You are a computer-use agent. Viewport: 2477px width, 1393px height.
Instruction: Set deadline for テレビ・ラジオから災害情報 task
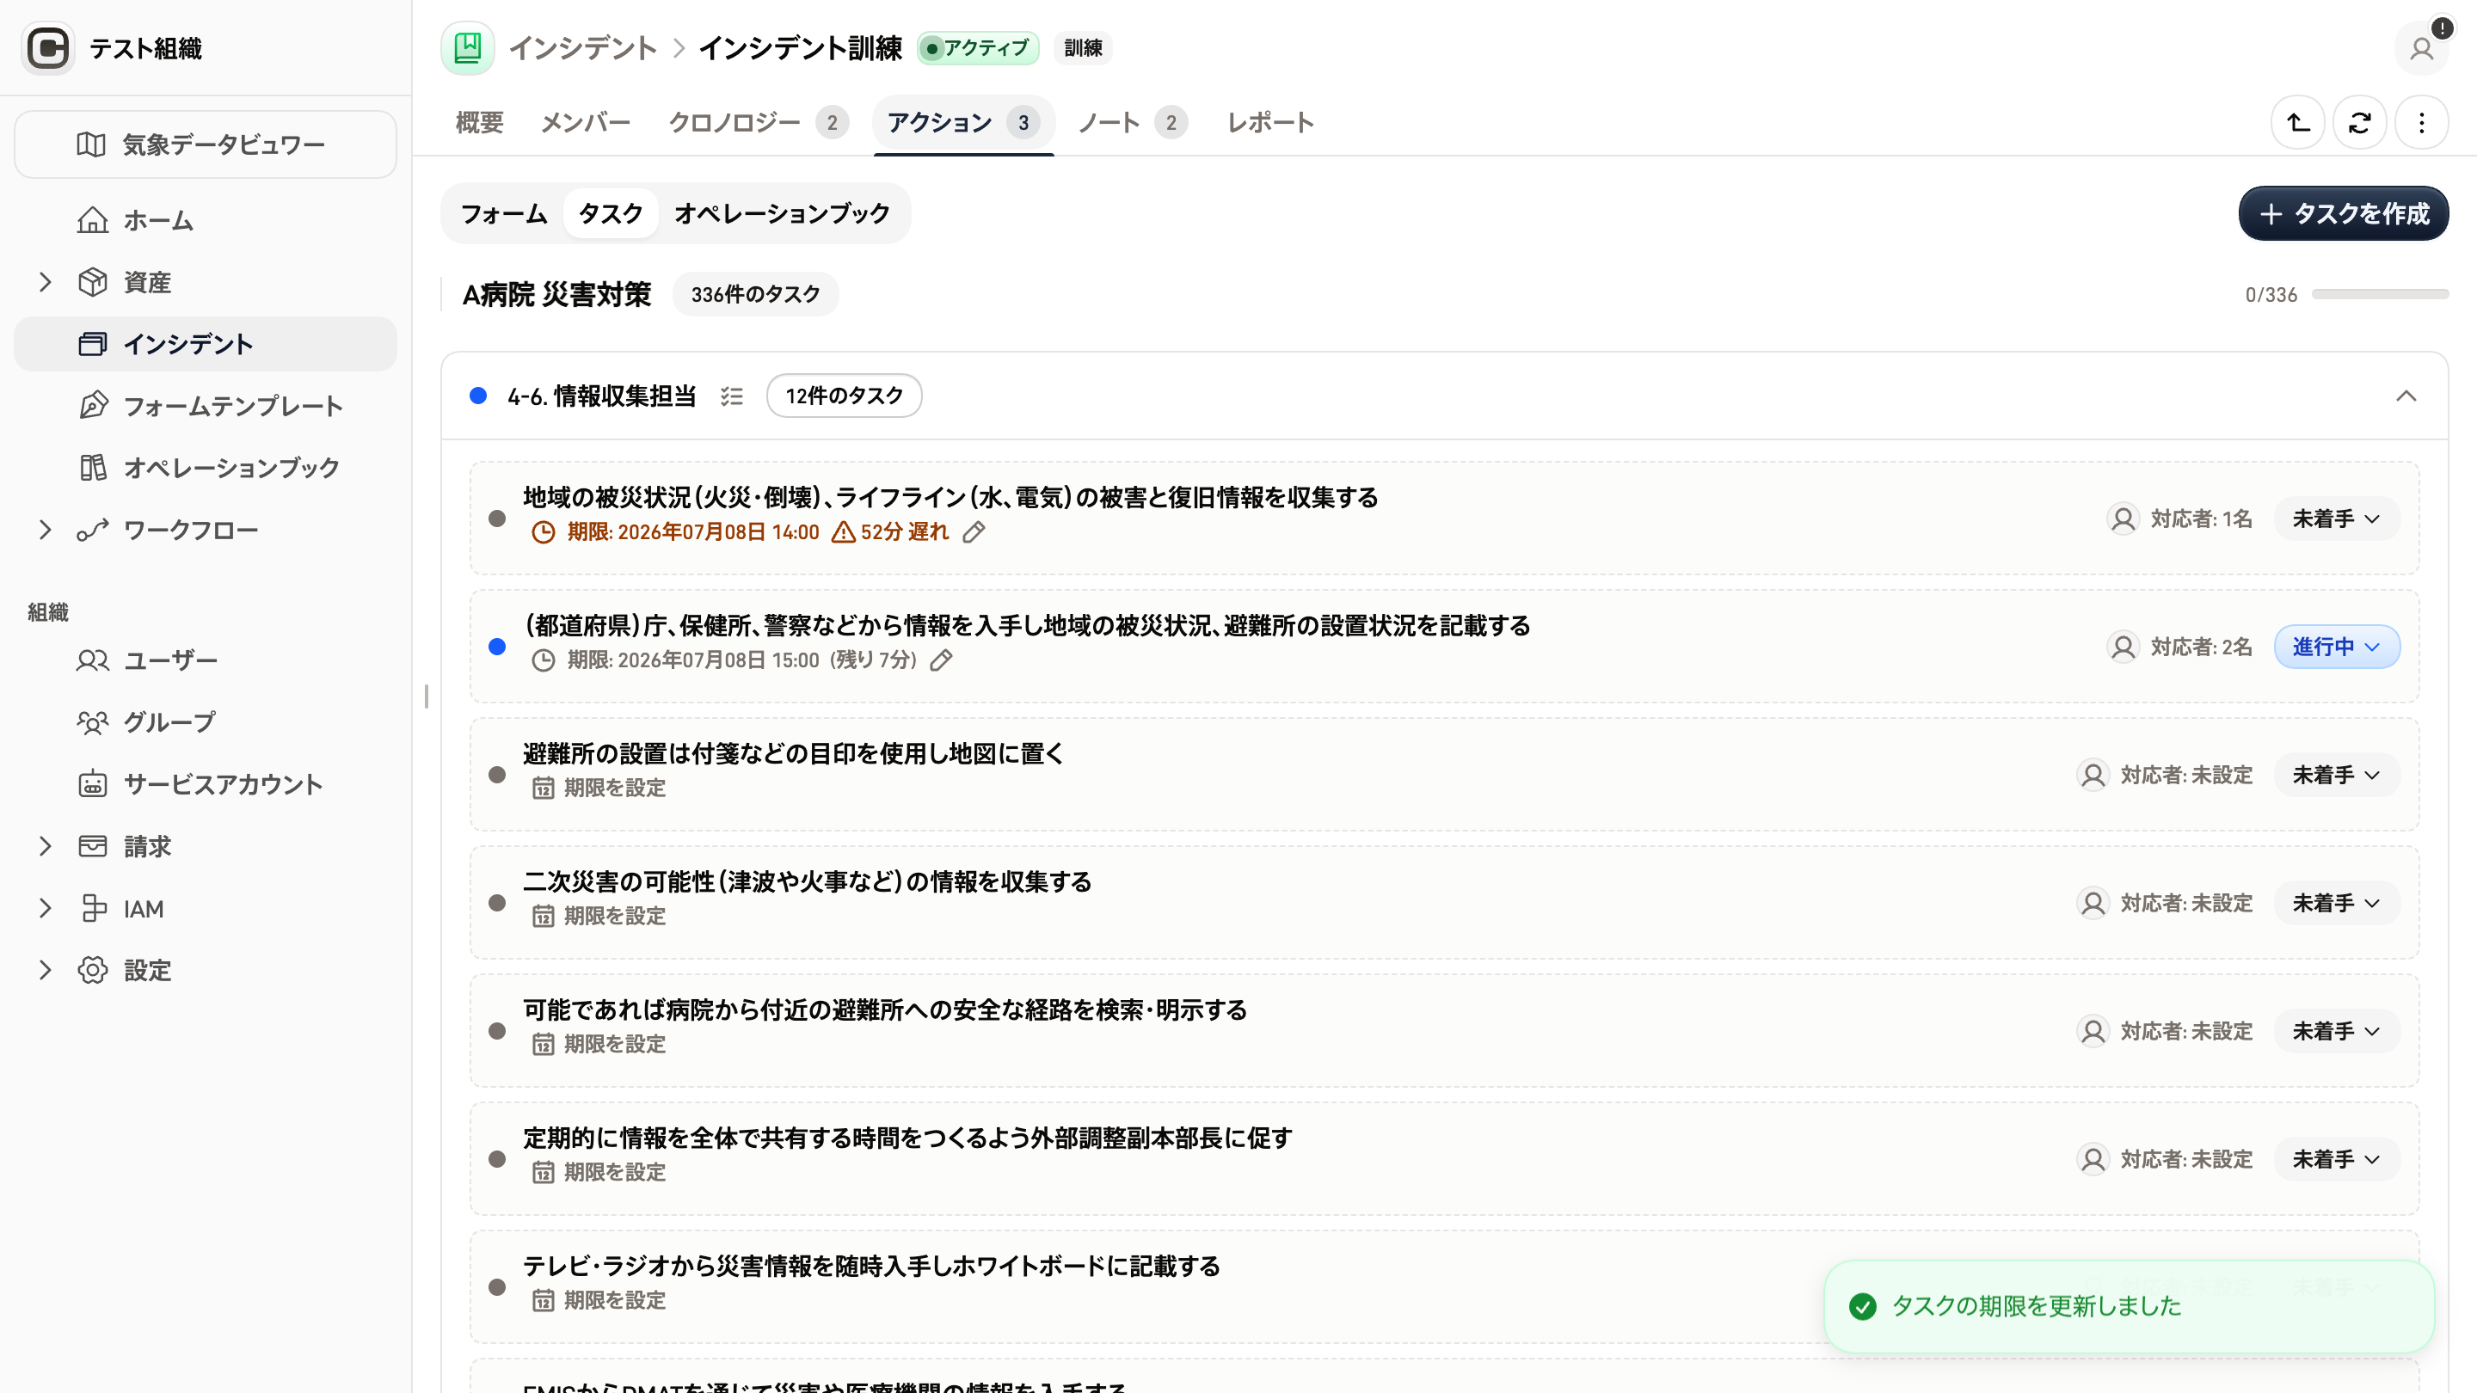[x=598, y=1301]
